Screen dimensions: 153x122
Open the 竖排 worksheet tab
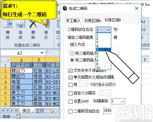click(x=40, y=111)
